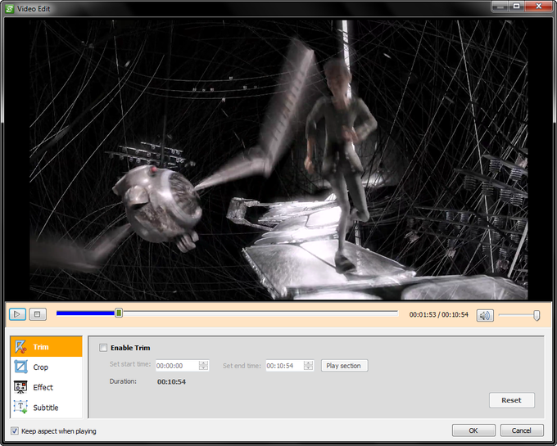The image size is (557, 446).
Task: Open the Effect tab
Action: (47, 387)
